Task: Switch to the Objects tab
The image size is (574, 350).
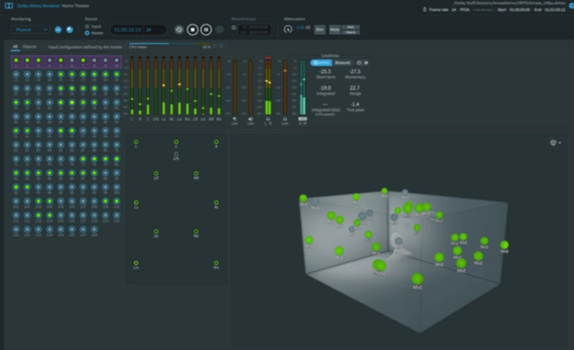Action: tap(29, 47)
